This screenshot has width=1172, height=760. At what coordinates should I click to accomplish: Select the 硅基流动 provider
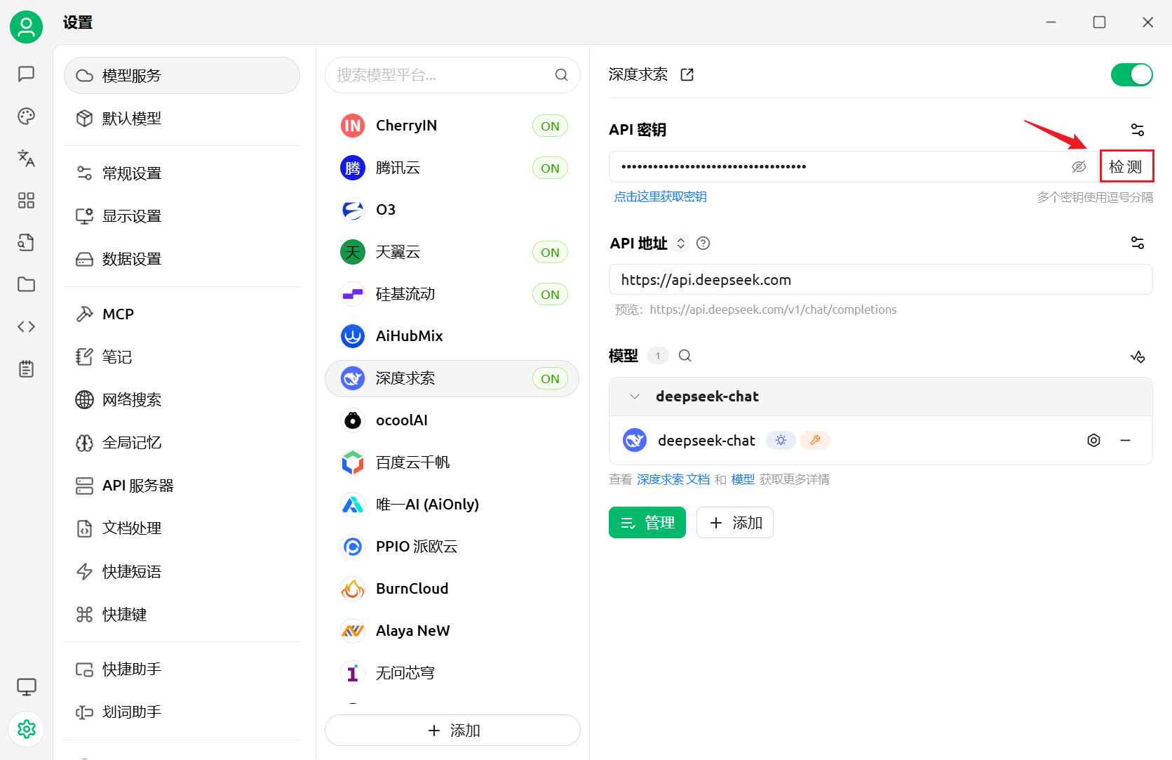452,294
